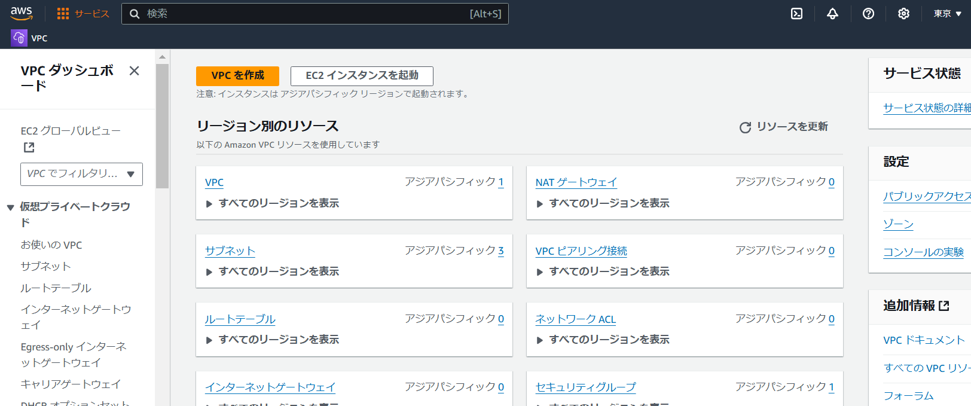Open the ネットワーク ACL link
Screen dimensions: 971x406
[576, 319]
